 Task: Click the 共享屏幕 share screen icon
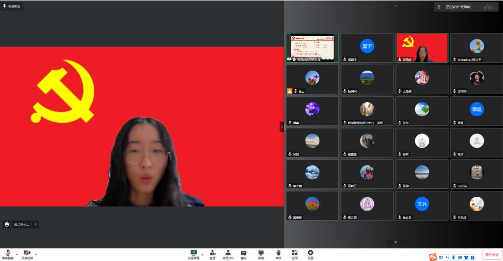coord(194,253)
